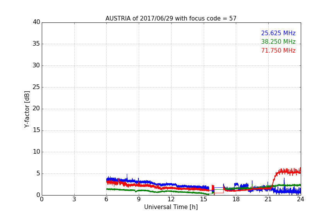Click the red curve's plateau after 22 h
The image size is (334, 223).
point(290,172)
